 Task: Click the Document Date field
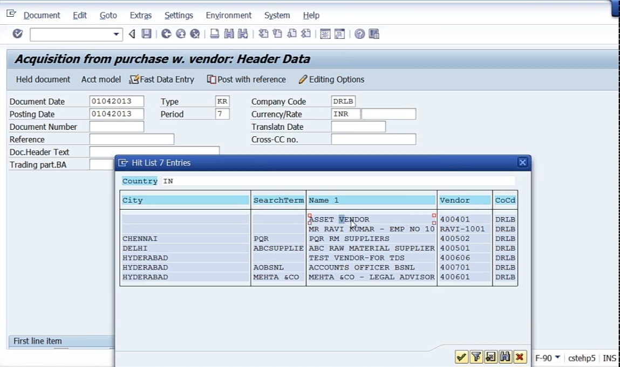click(117, 101)
